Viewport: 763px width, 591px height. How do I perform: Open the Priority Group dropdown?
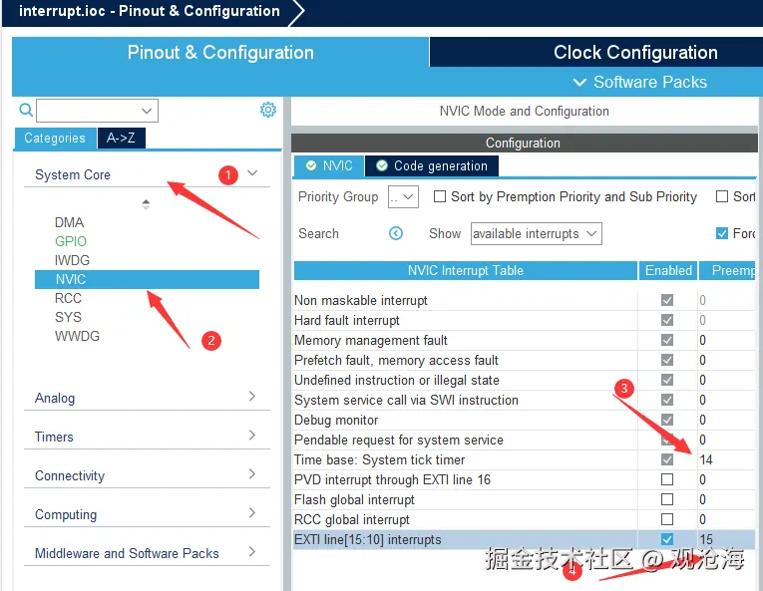403,197
